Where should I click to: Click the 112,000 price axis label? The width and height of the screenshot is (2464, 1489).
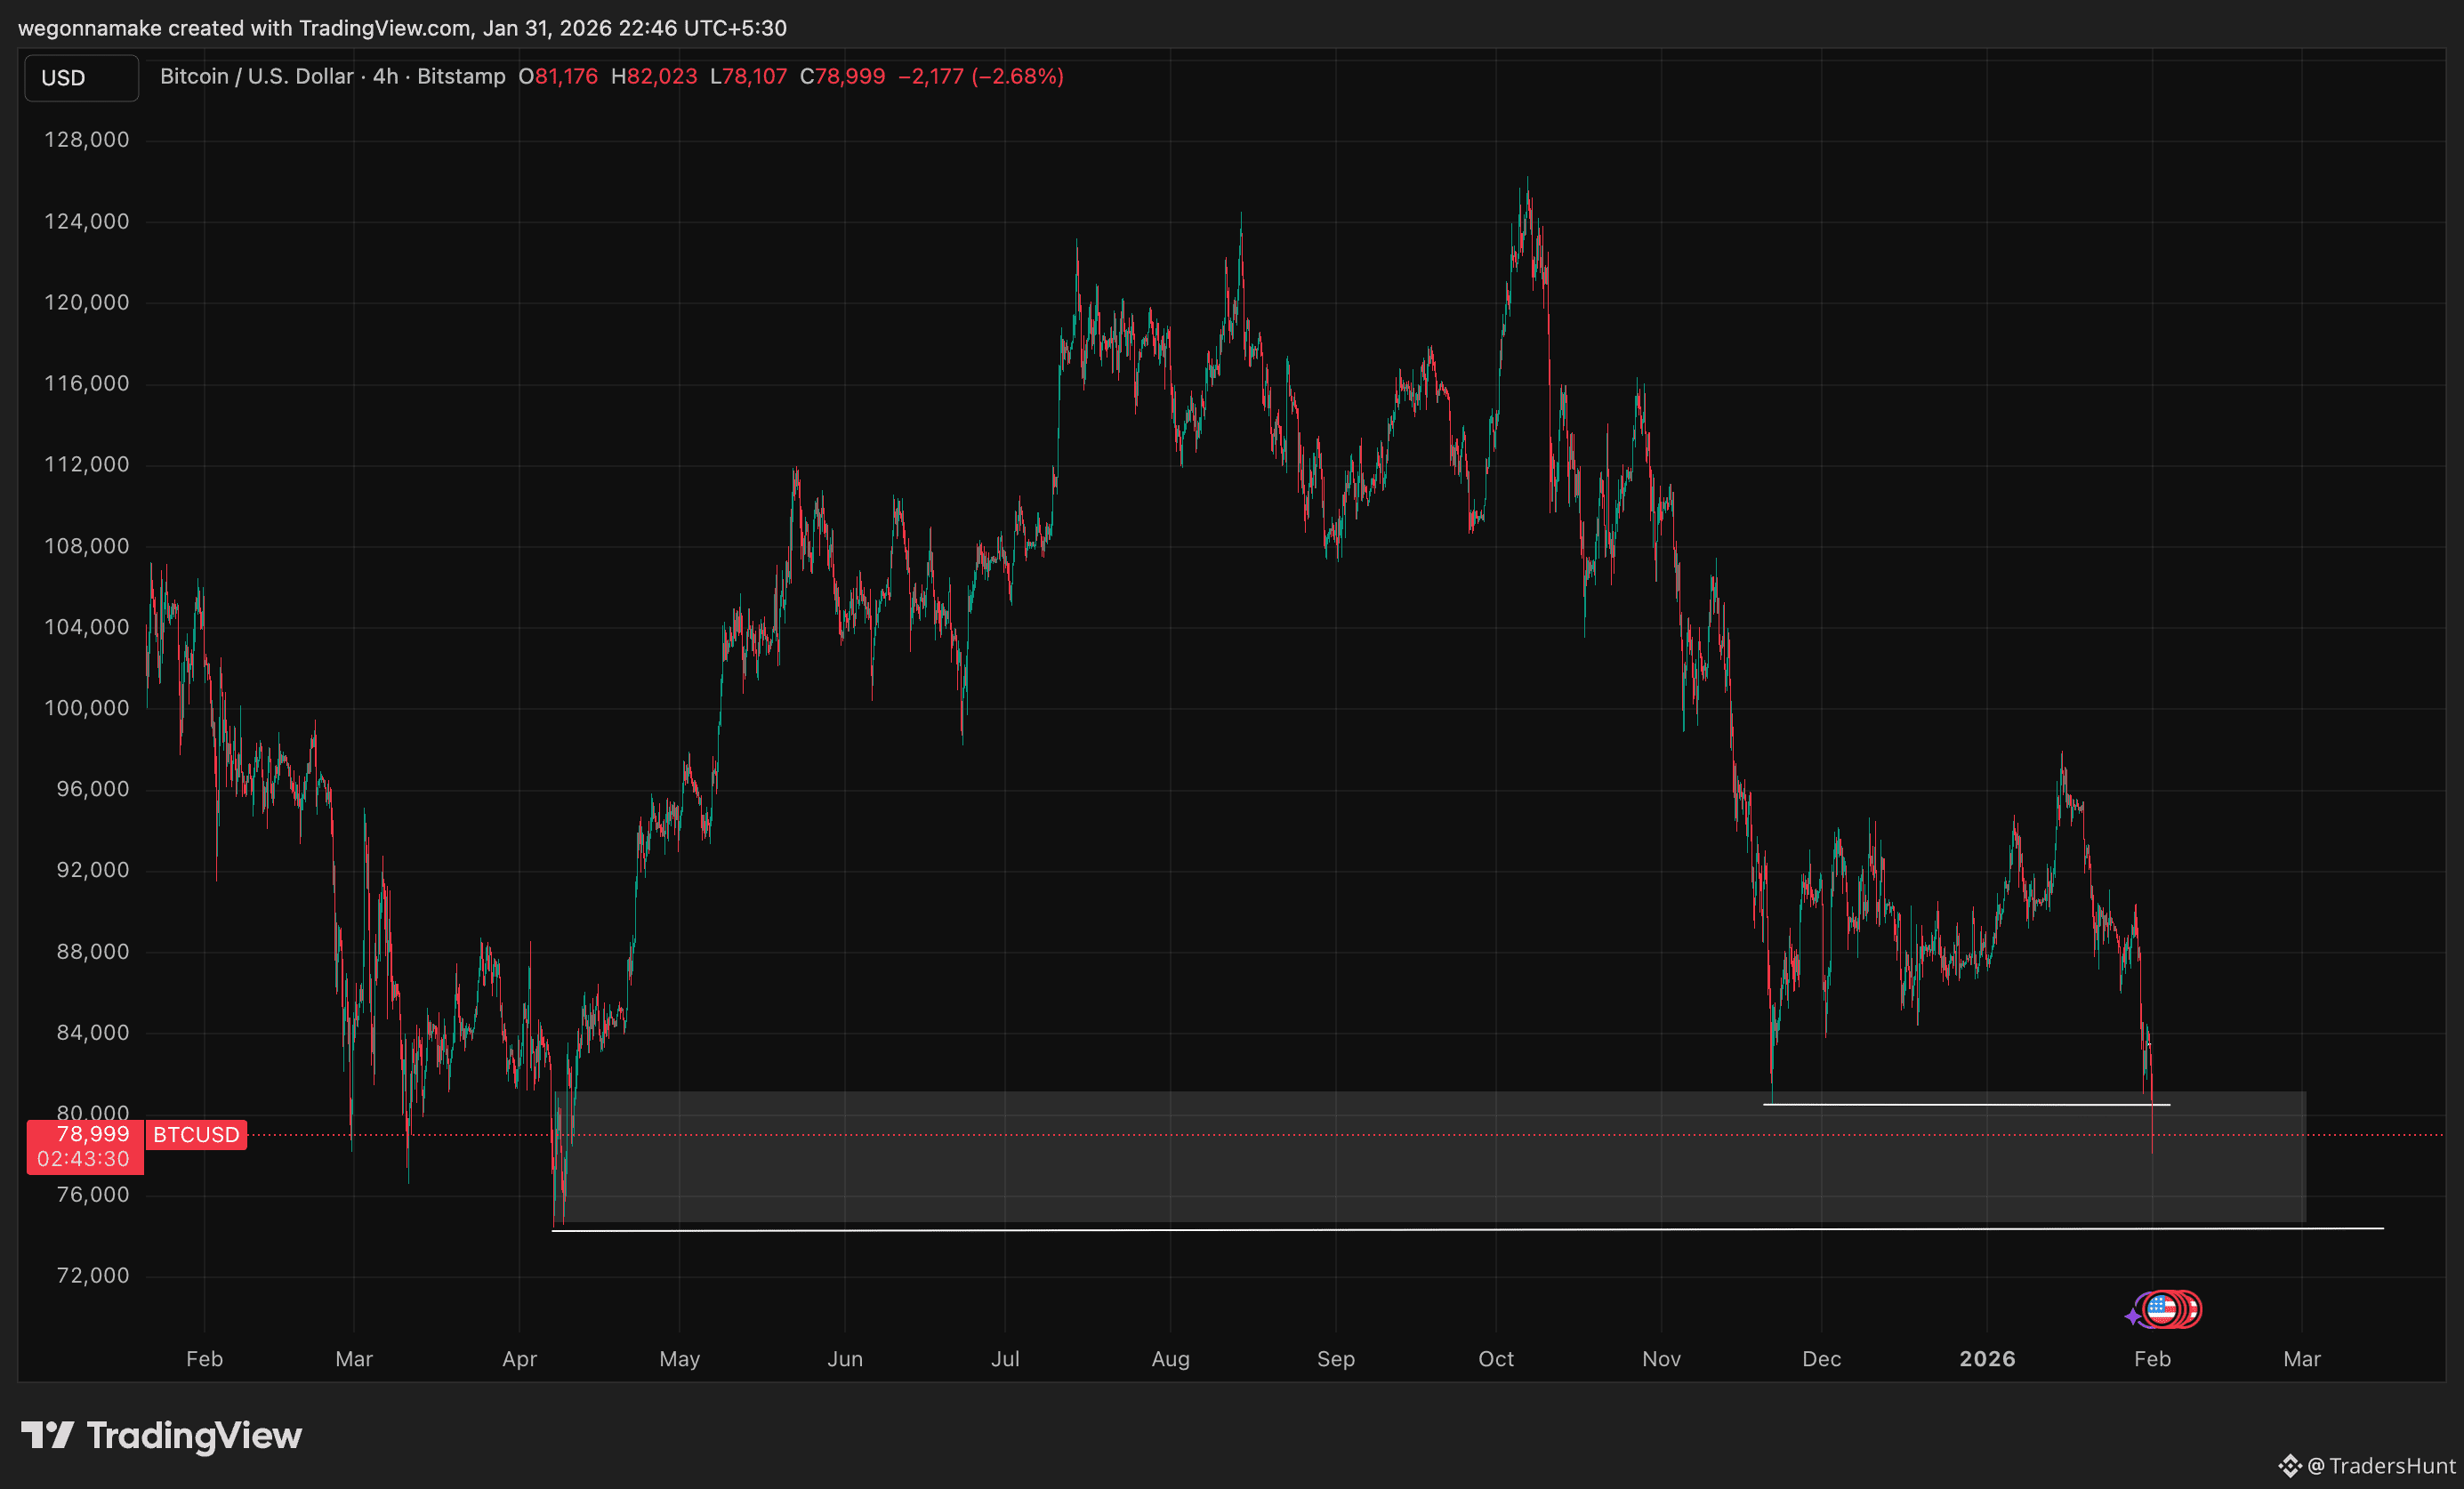87,465
